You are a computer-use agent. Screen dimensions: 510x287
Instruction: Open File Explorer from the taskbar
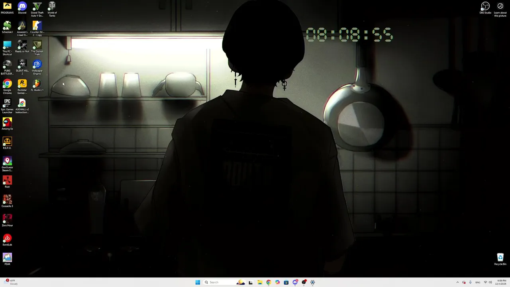click(x=259, y=282)
